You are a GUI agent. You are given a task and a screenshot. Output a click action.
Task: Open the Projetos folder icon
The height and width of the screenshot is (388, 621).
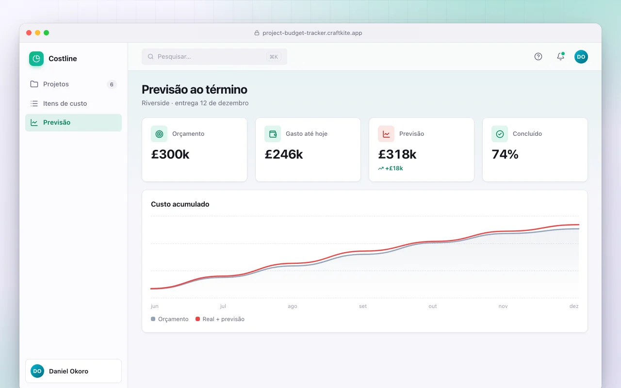[x=34, y=84]
